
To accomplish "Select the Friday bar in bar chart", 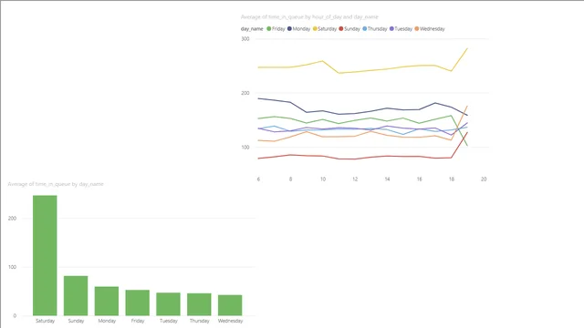I will tap(138, 302).
